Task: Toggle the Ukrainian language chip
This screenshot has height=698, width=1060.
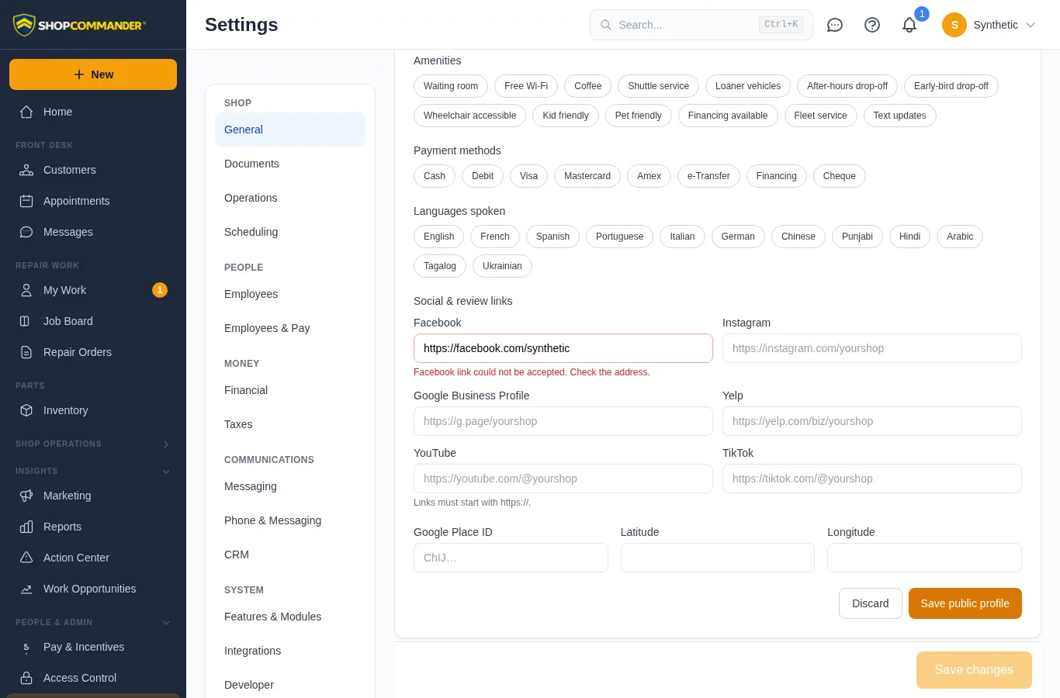Action: (502, 266)
